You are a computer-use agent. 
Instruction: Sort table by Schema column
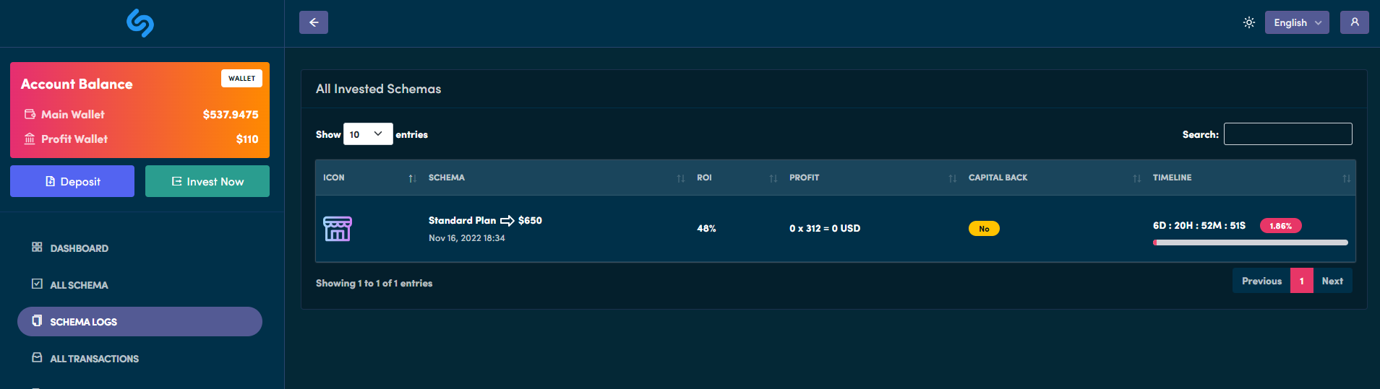(x=447, y=178)
